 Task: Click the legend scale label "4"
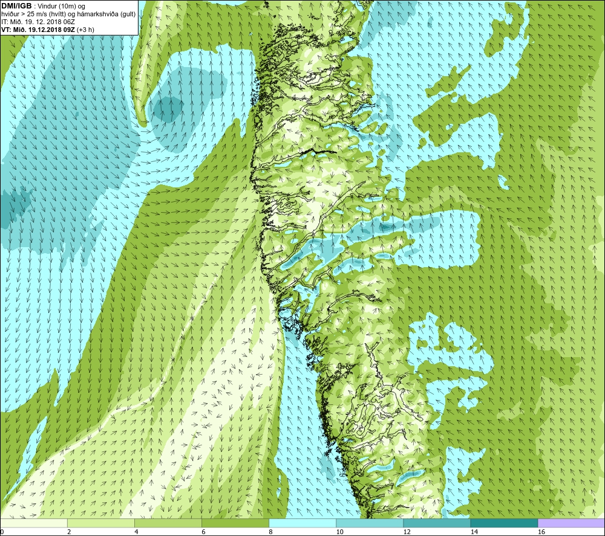pyautogui.click(x=137, y=532)
